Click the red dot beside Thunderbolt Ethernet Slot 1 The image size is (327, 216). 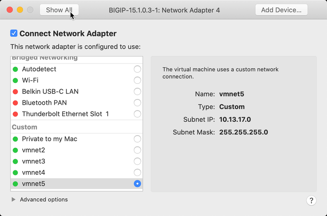(15, 114)
